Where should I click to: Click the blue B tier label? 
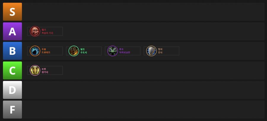(x=12, y=51)
